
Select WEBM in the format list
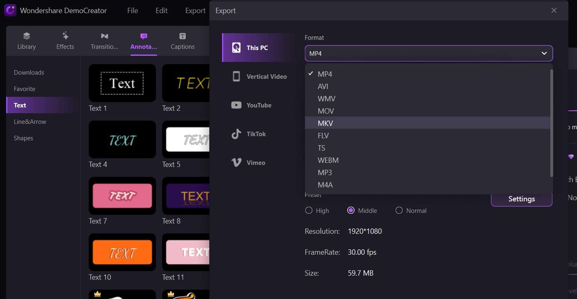428,160
